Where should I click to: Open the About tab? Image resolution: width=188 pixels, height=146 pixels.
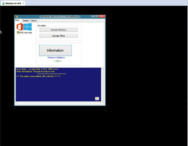click(x=34, y=21)
